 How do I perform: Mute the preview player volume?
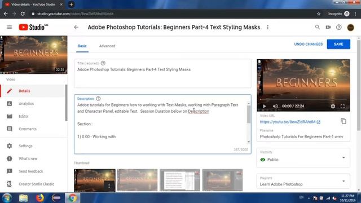point(275,106)
